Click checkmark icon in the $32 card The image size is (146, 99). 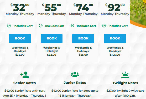9,26
